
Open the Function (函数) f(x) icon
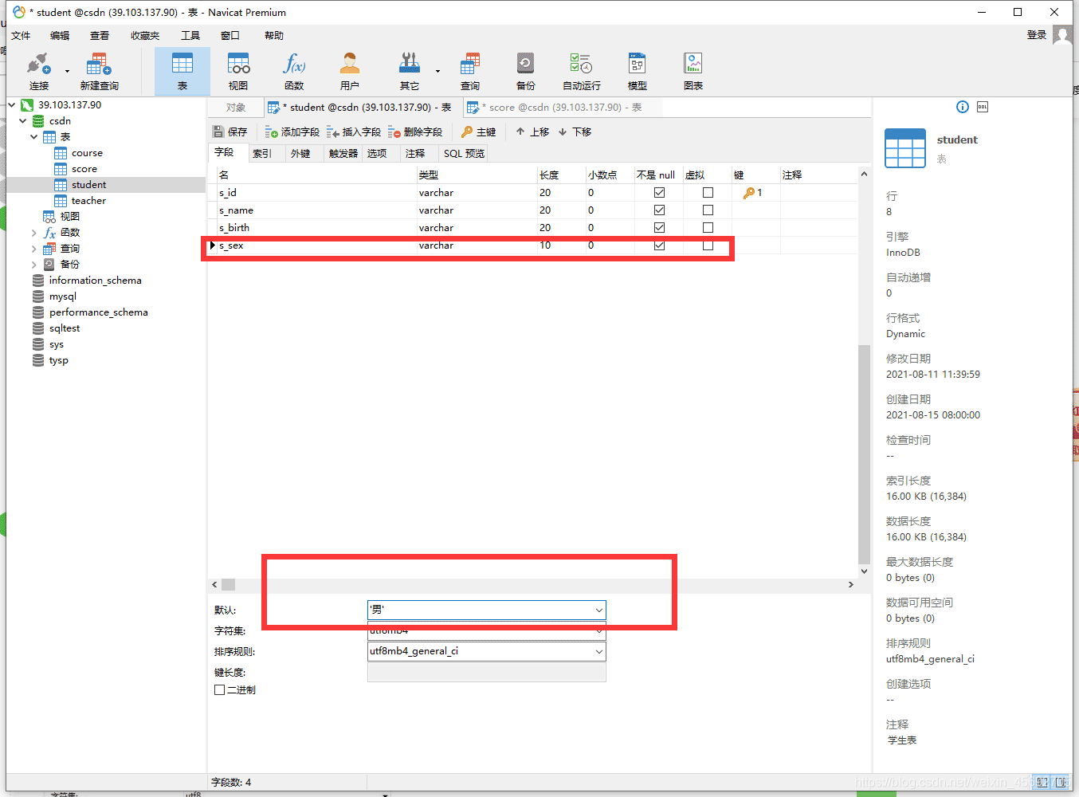pyautogui.click(x=294, y=65)
